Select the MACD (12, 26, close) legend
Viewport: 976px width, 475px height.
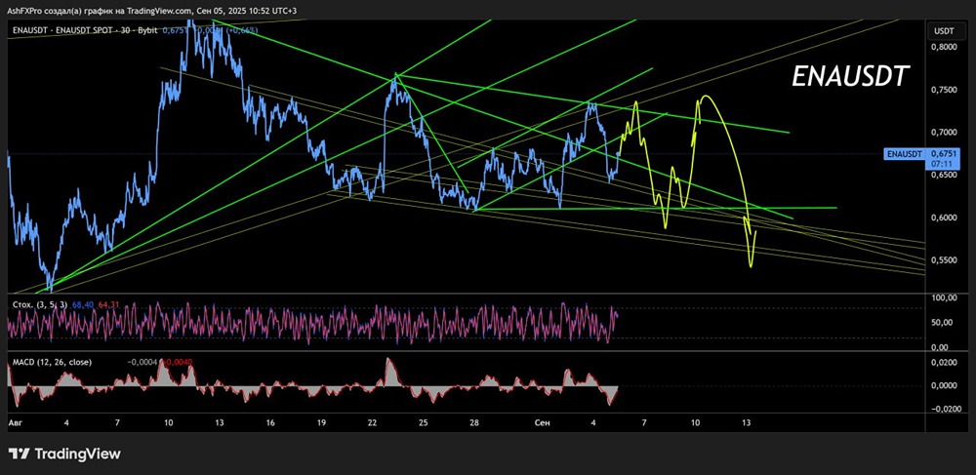click(x=53, y=362)
